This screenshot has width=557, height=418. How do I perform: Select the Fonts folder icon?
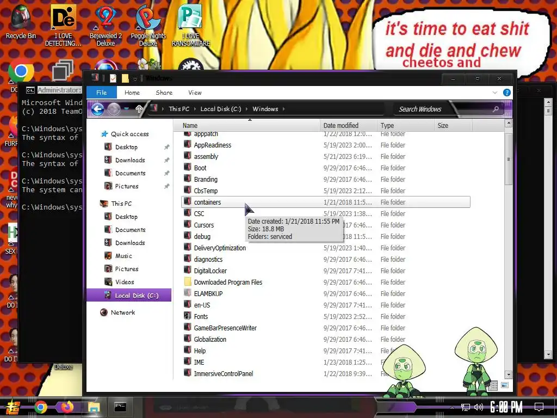pyautogui.click(x=188, y=316)
